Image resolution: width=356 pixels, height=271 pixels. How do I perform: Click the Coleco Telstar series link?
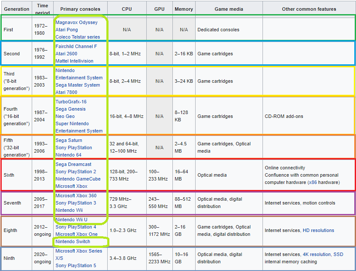click(78, 37)
